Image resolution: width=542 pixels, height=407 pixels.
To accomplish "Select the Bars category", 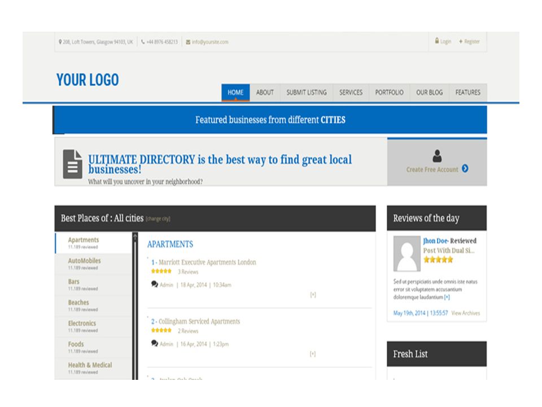I will point(93,284).
